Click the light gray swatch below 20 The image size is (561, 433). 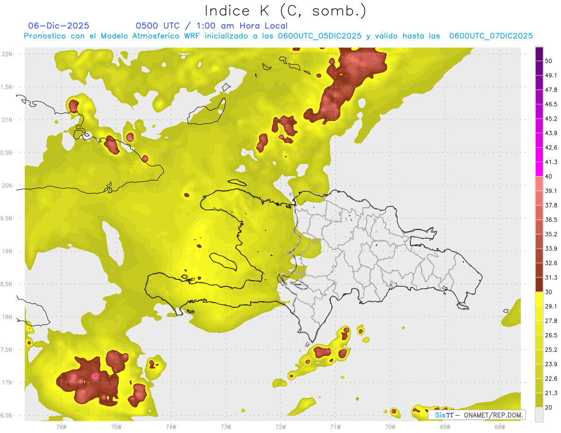[539, 415]
